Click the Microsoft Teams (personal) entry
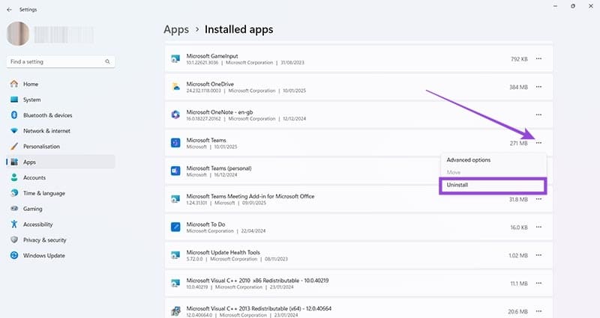 tap(219, 168)
